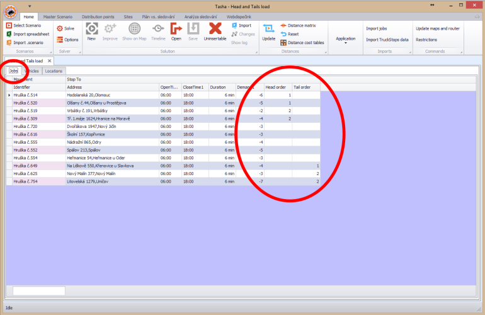The image size is (485, 315).
Task: Expand Commands group dialog launcher
Action: click(461, 52)
